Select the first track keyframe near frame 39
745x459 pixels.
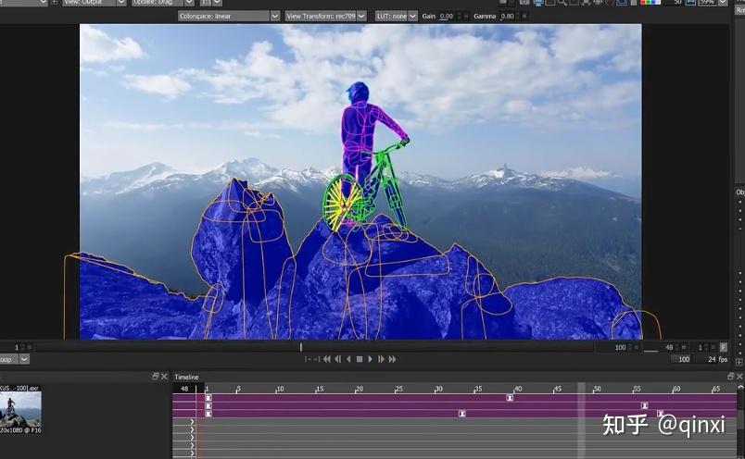click(x=510, y=398)
